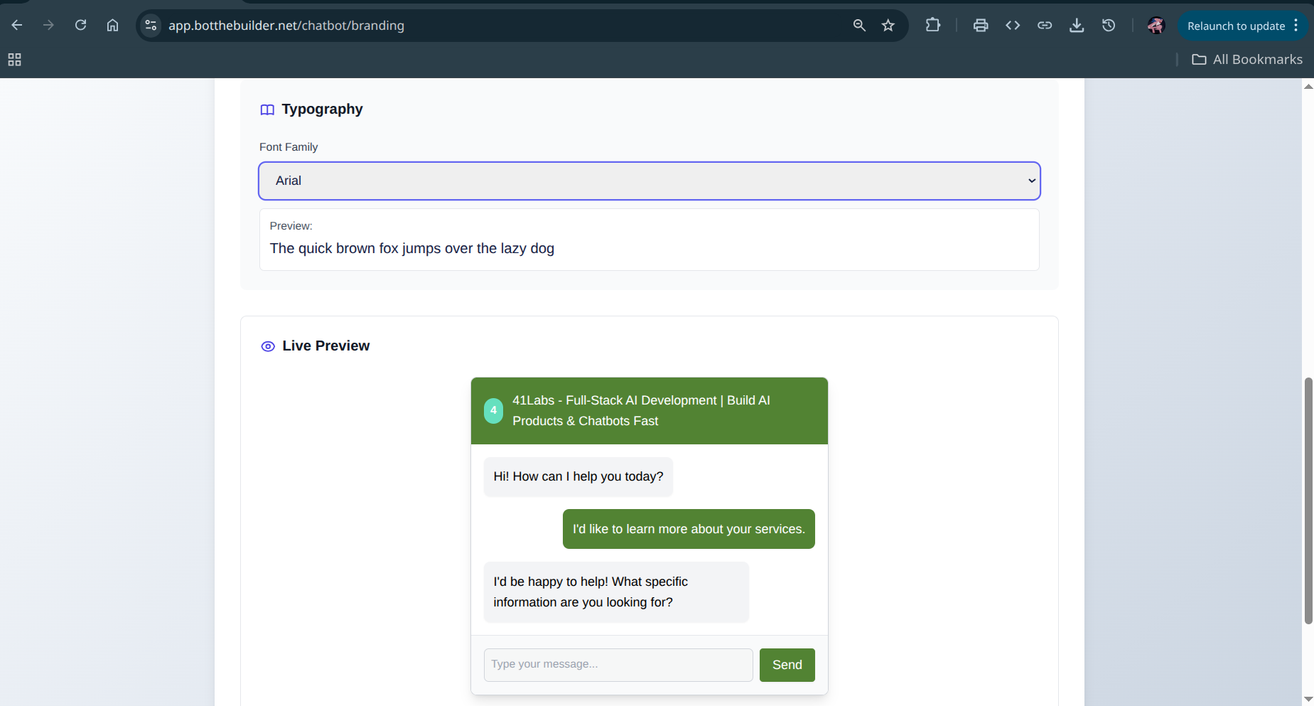
Task: Click the tab groups grid icon
Action: pos(15,60)
